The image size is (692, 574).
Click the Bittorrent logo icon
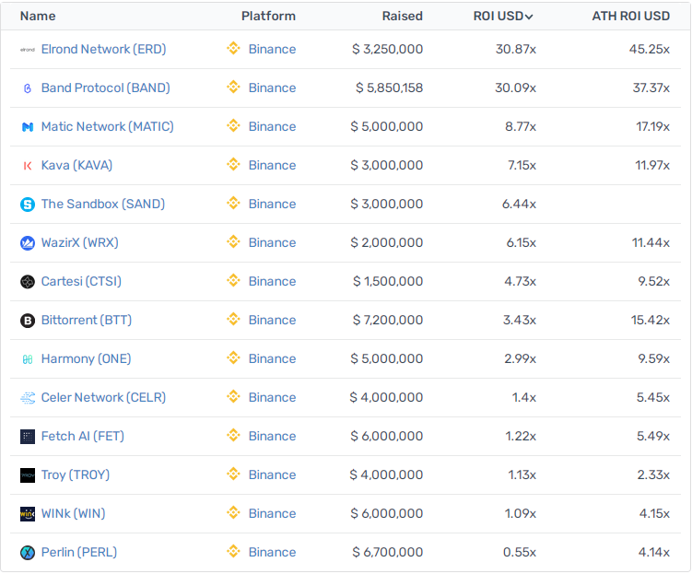28,321
